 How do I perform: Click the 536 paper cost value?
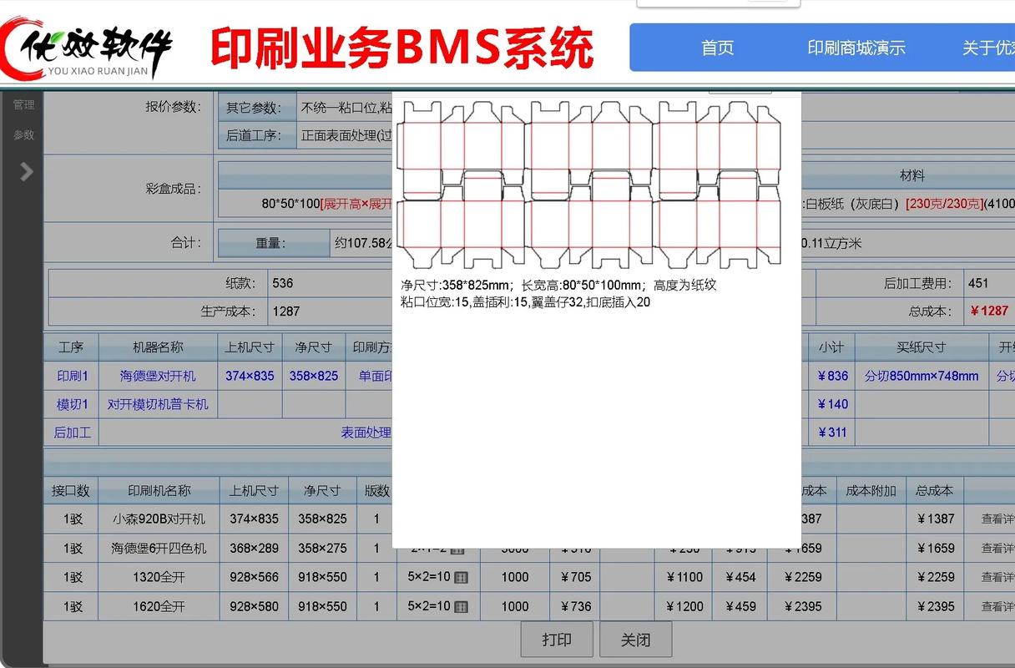(282, 283)
